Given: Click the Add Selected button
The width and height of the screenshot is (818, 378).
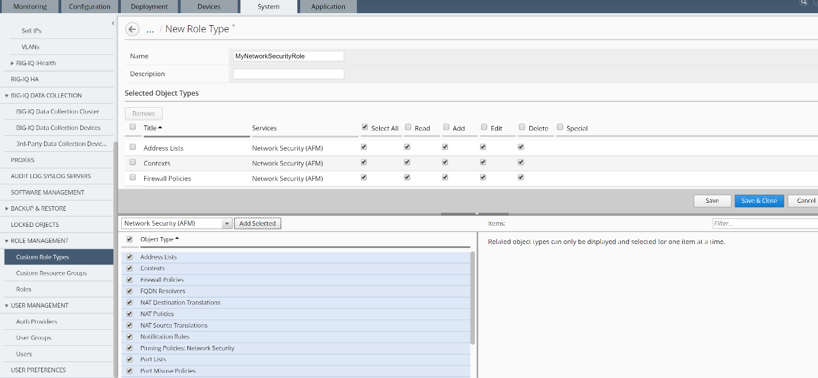Looking at the screenshot, I should (257, 223).
